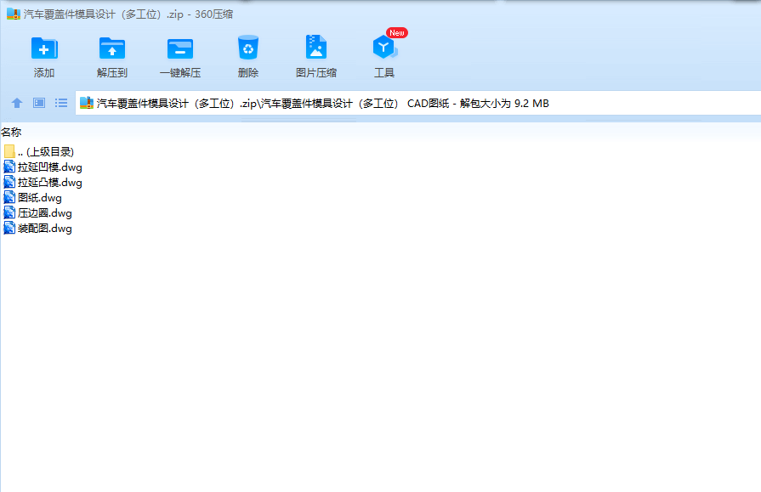Click the file icon of 图纸.dwg

tap(9, 197)
